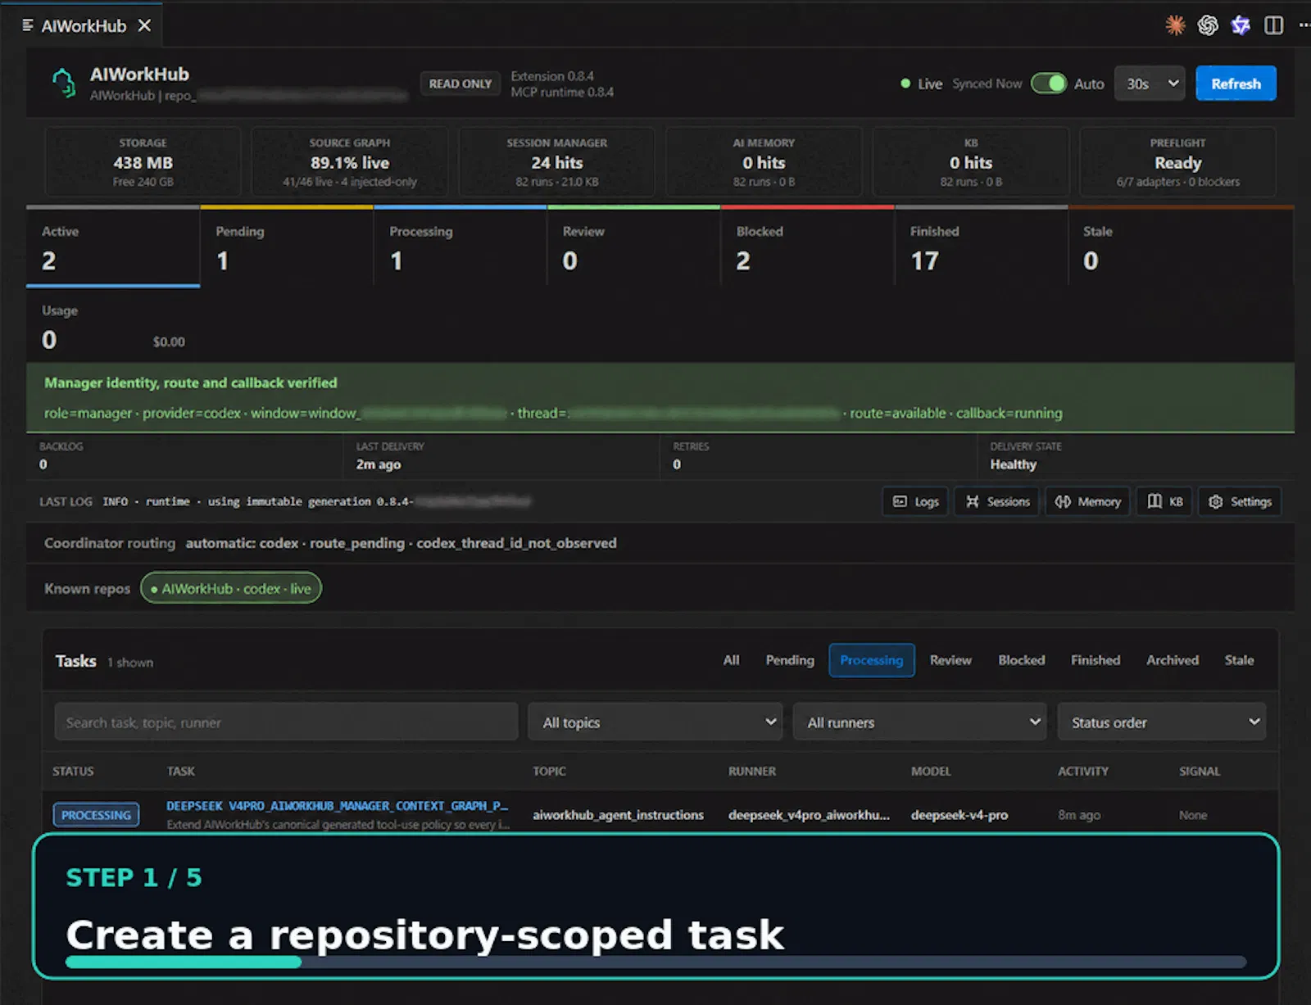1311x1005 pixels.
Task: Open the All runners dropdown
Action: (x=919, y=722)
